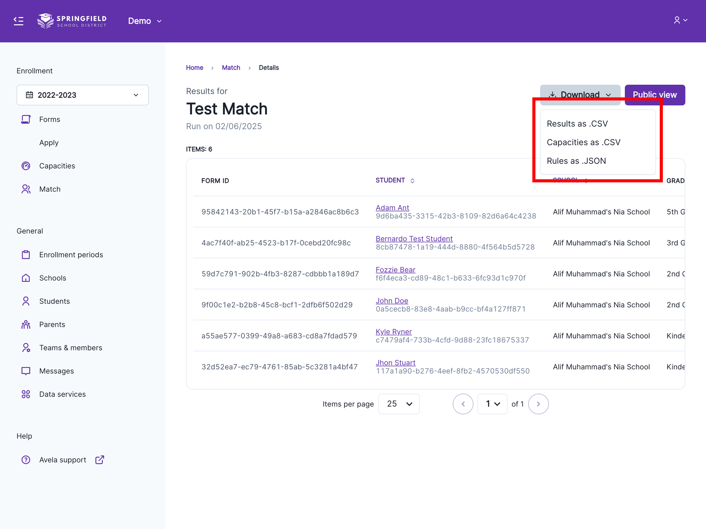Viewport: 706px width, 529px height.
Task: Expand the 2022-2023 enrollment year dropdown
Action: tap(82, 95)
